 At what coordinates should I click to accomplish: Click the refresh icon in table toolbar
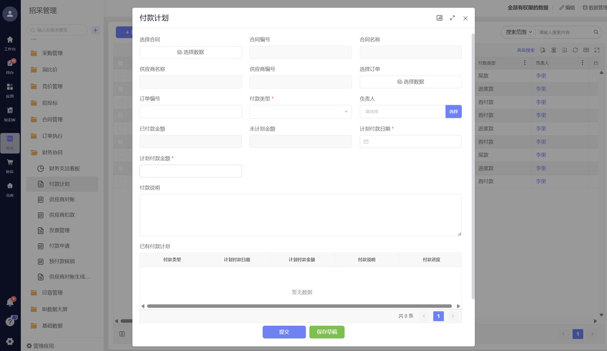[575, 50]
